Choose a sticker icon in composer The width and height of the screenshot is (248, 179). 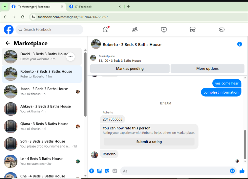(107, 171)
